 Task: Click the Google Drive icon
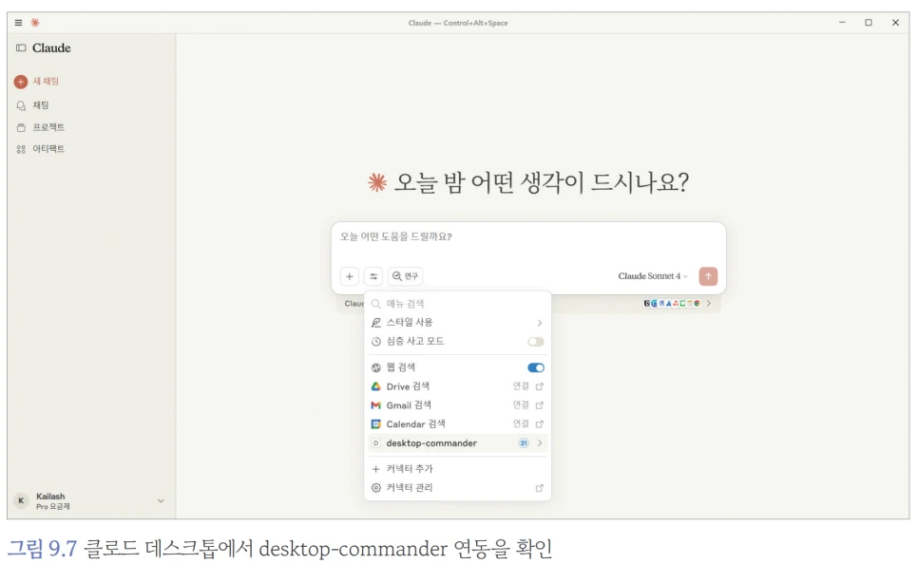[x=376, y=386]
